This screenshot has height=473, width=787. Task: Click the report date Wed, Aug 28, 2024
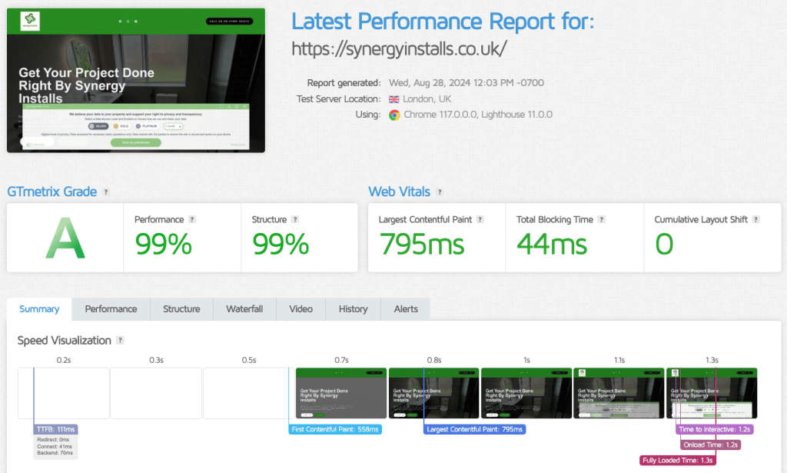[467, 83]
